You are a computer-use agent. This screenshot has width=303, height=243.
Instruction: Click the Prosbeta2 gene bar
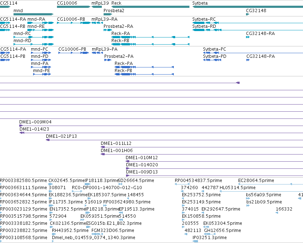(108, 14)
